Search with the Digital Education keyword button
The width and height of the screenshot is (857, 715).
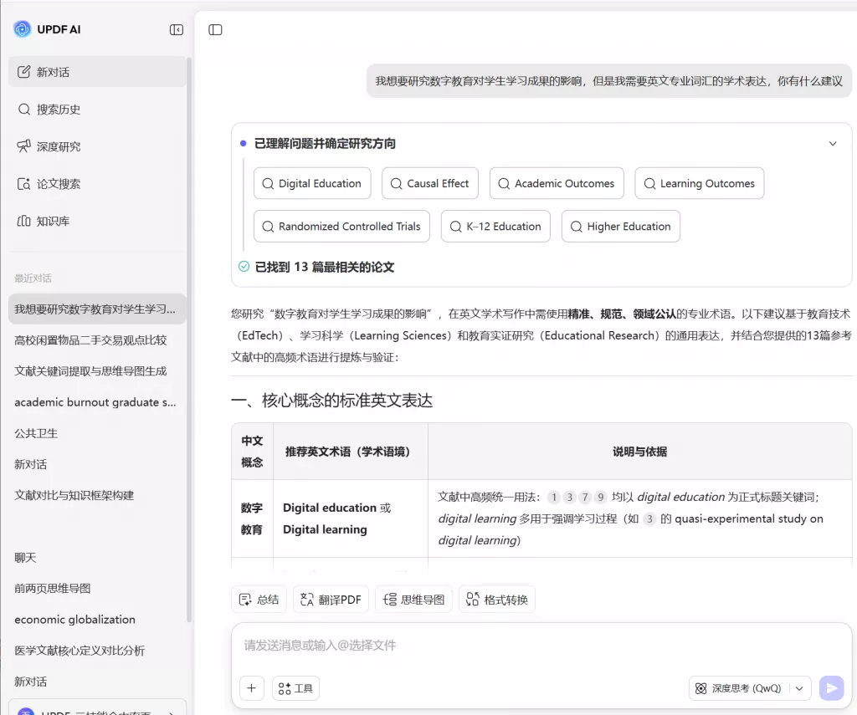point(311,182)
